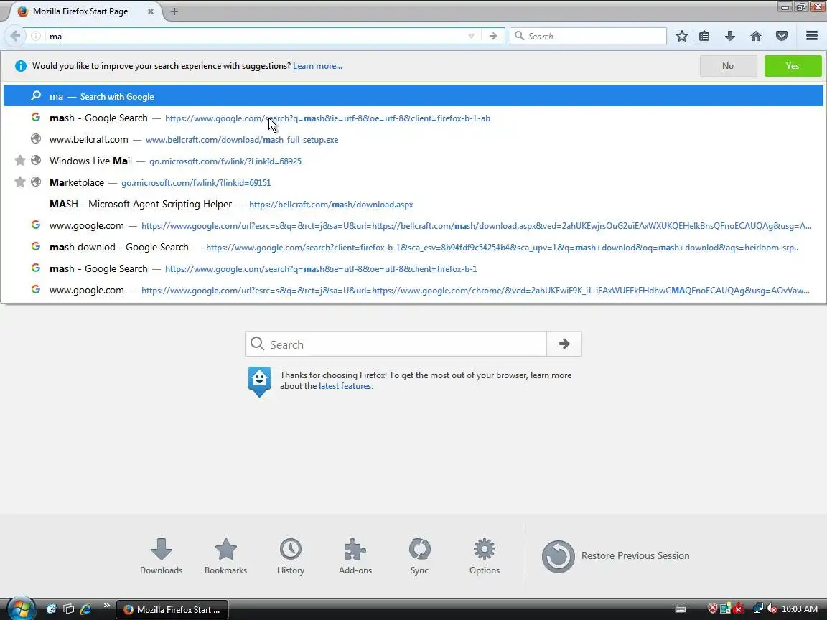
Task: Show bookmarks list icon
Action: click(x=704, y=36)
